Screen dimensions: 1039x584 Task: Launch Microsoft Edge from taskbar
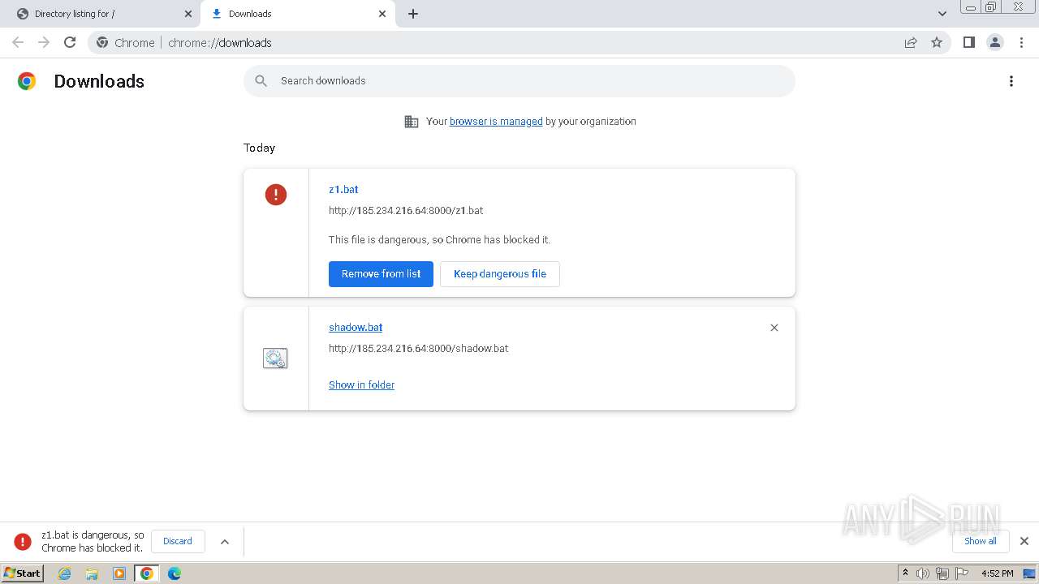pyautogui.click(x=175, y=573)
